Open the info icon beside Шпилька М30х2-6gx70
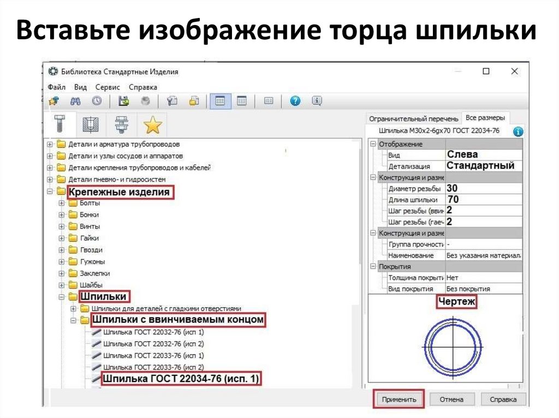Screen dimensions: 559x418 tap(518, 131)
